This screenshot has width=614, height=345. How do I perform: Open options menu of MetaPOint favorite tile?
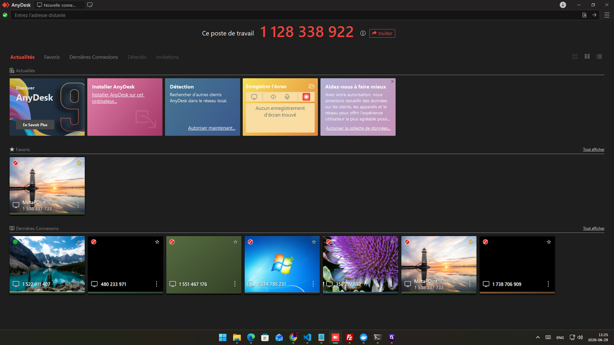click(78, 205)
